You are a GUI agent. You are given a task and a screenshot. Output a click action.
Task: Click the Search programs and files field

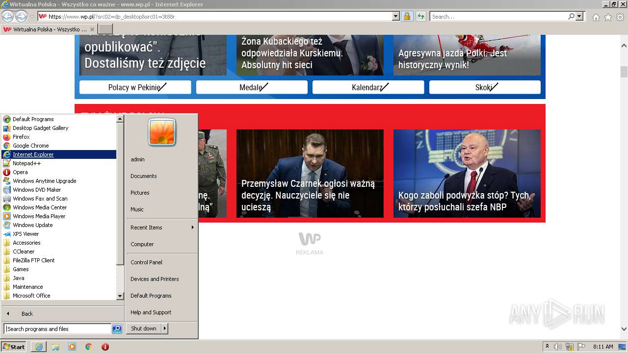(58, 329)
